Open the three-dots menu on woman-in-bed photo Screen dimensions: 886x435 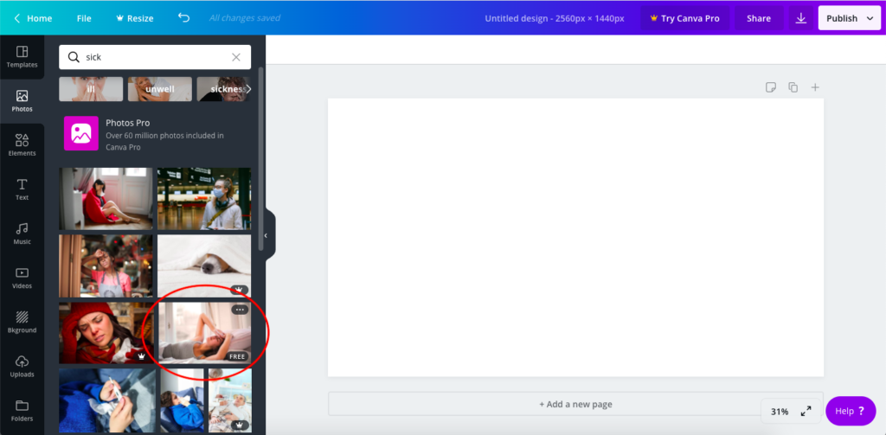click(x=241, y=310)
